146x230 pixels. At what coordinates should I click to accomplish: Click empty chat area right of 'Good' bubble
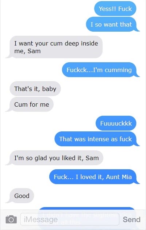click(88, 195)
